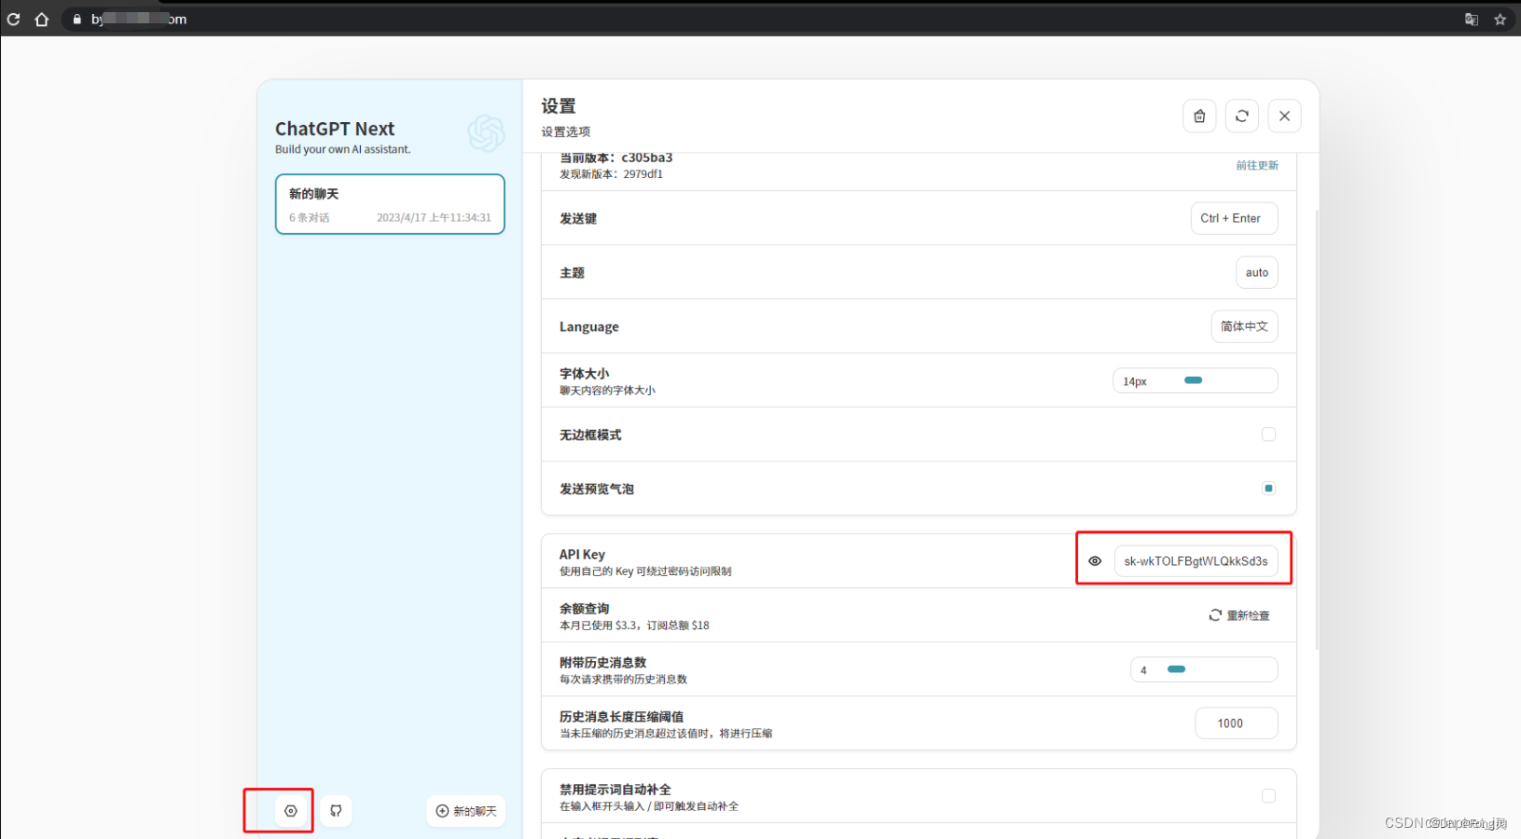The height and width of the screenshot is (839, 1521).
Task: Bookmark page with the star icon
Action: pos(1500,19)
